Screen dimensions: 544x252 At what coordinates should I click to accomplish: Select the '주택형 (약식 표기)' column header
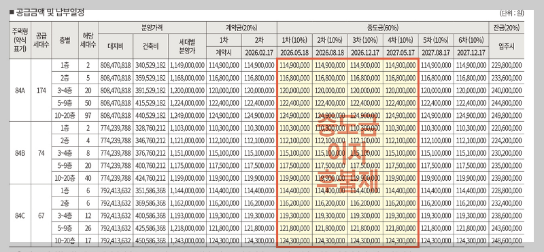click(20, 40)
